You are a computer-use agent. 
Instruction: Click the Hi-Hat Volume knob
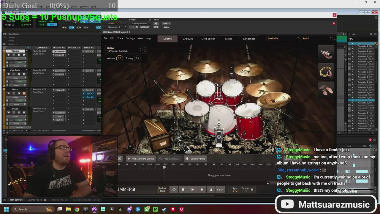point(119,58)
